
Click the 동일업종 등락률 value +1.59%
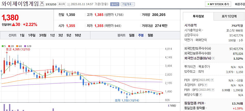[238, 108]
